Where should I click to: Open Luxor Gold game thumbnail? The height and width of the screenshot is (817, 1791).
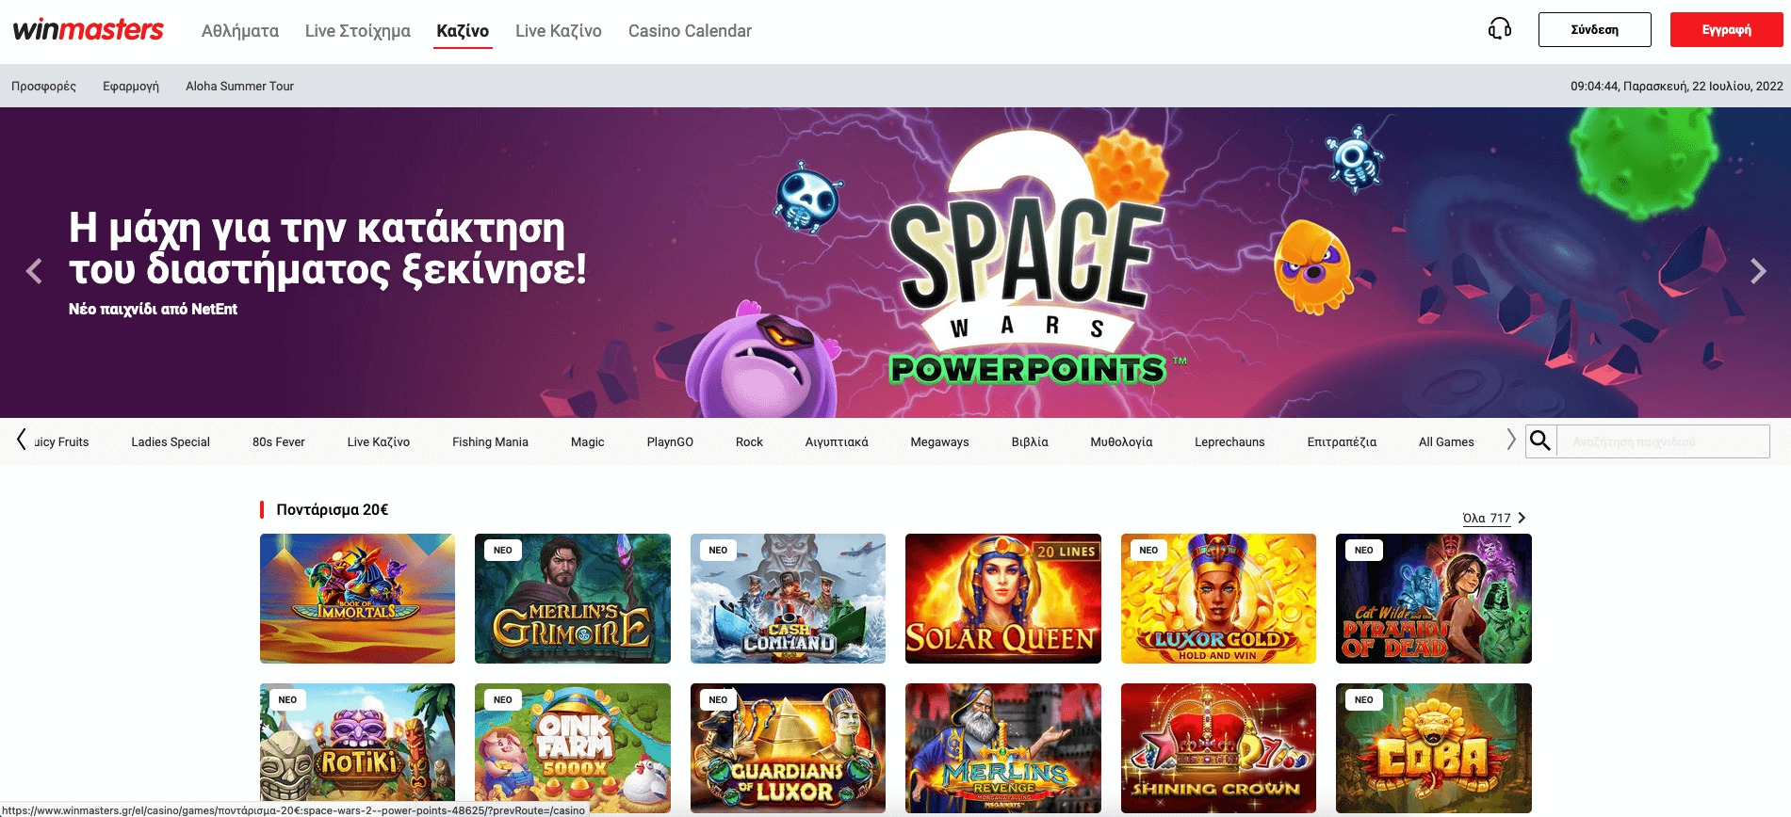click(1218, 599)
